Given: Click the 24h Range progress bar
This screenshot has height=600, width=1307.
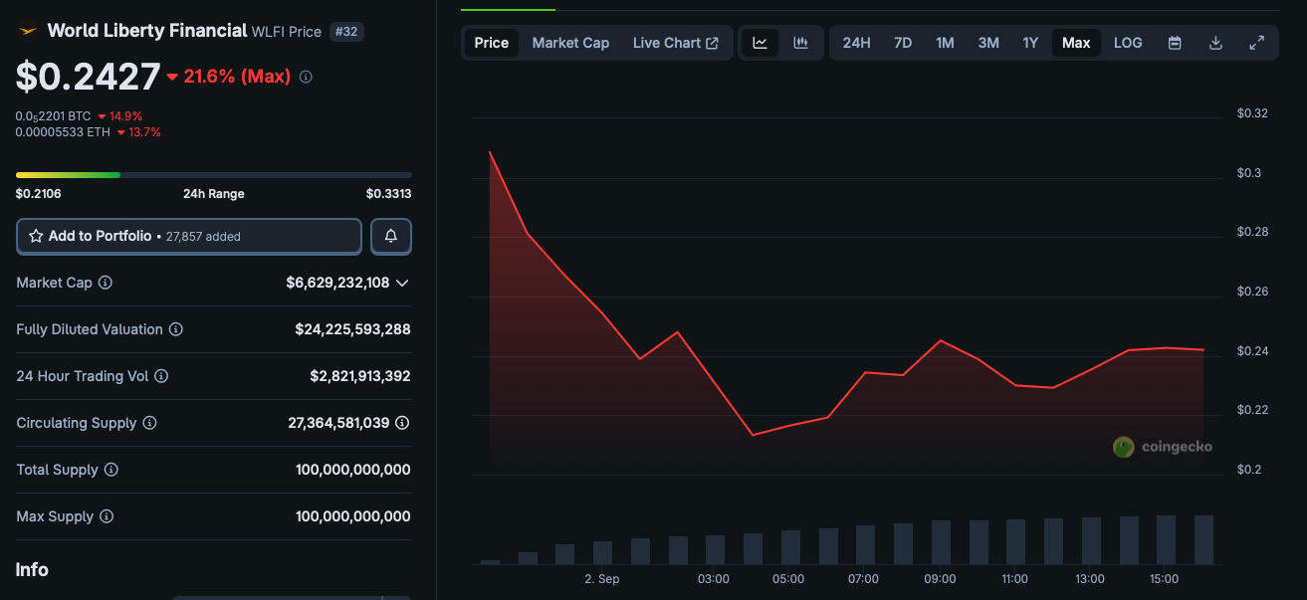Looking at the screenshot, I should 213,175.
